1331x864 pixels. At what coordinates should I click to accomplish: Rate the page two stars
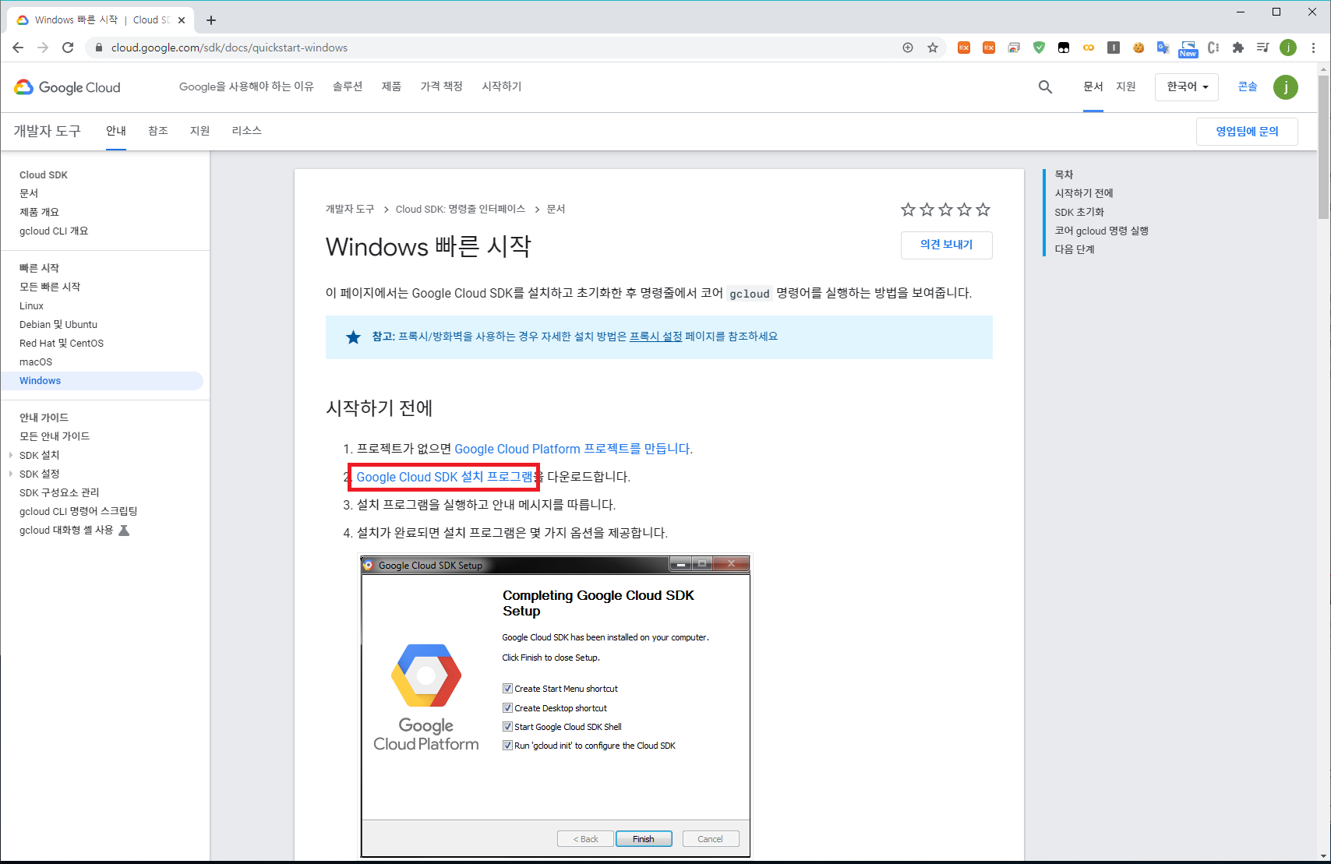(x=927, y=210)
